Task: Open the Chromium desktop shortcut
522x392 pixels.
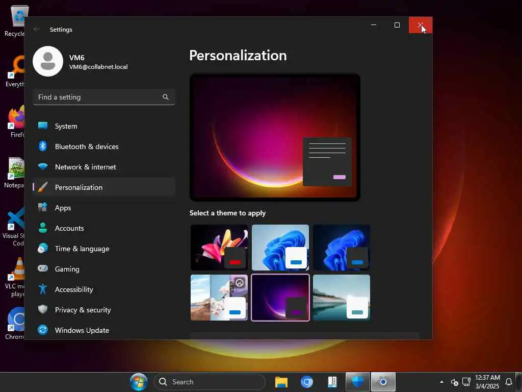Action: 15,323
